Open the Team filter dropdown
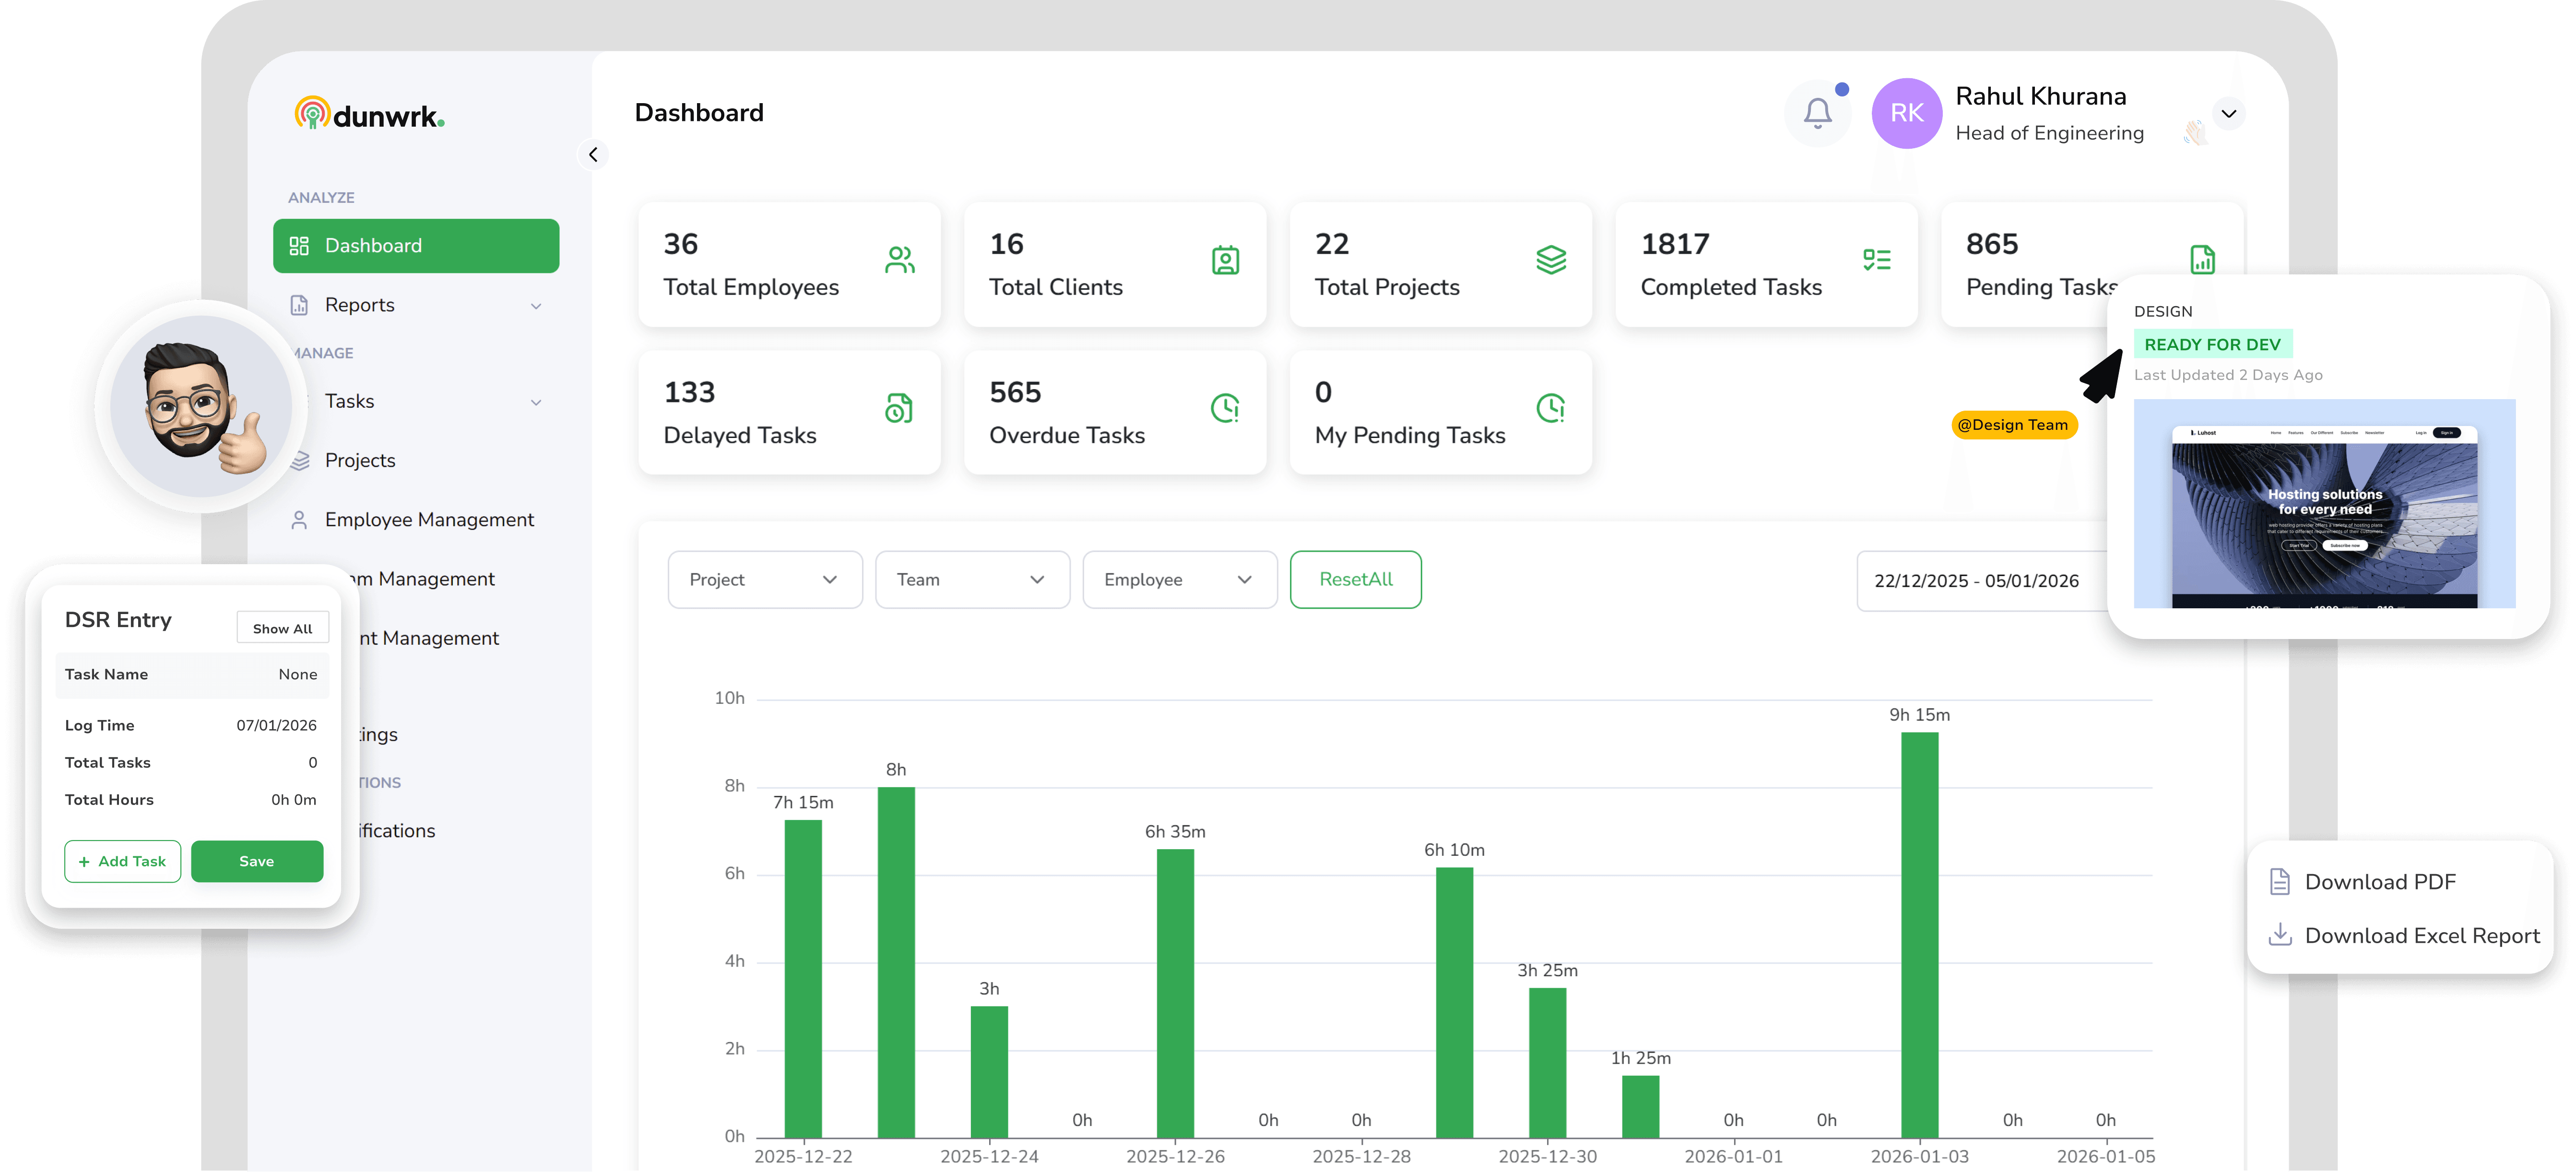Screen dimensions: 2576x1172 (972, 579)
